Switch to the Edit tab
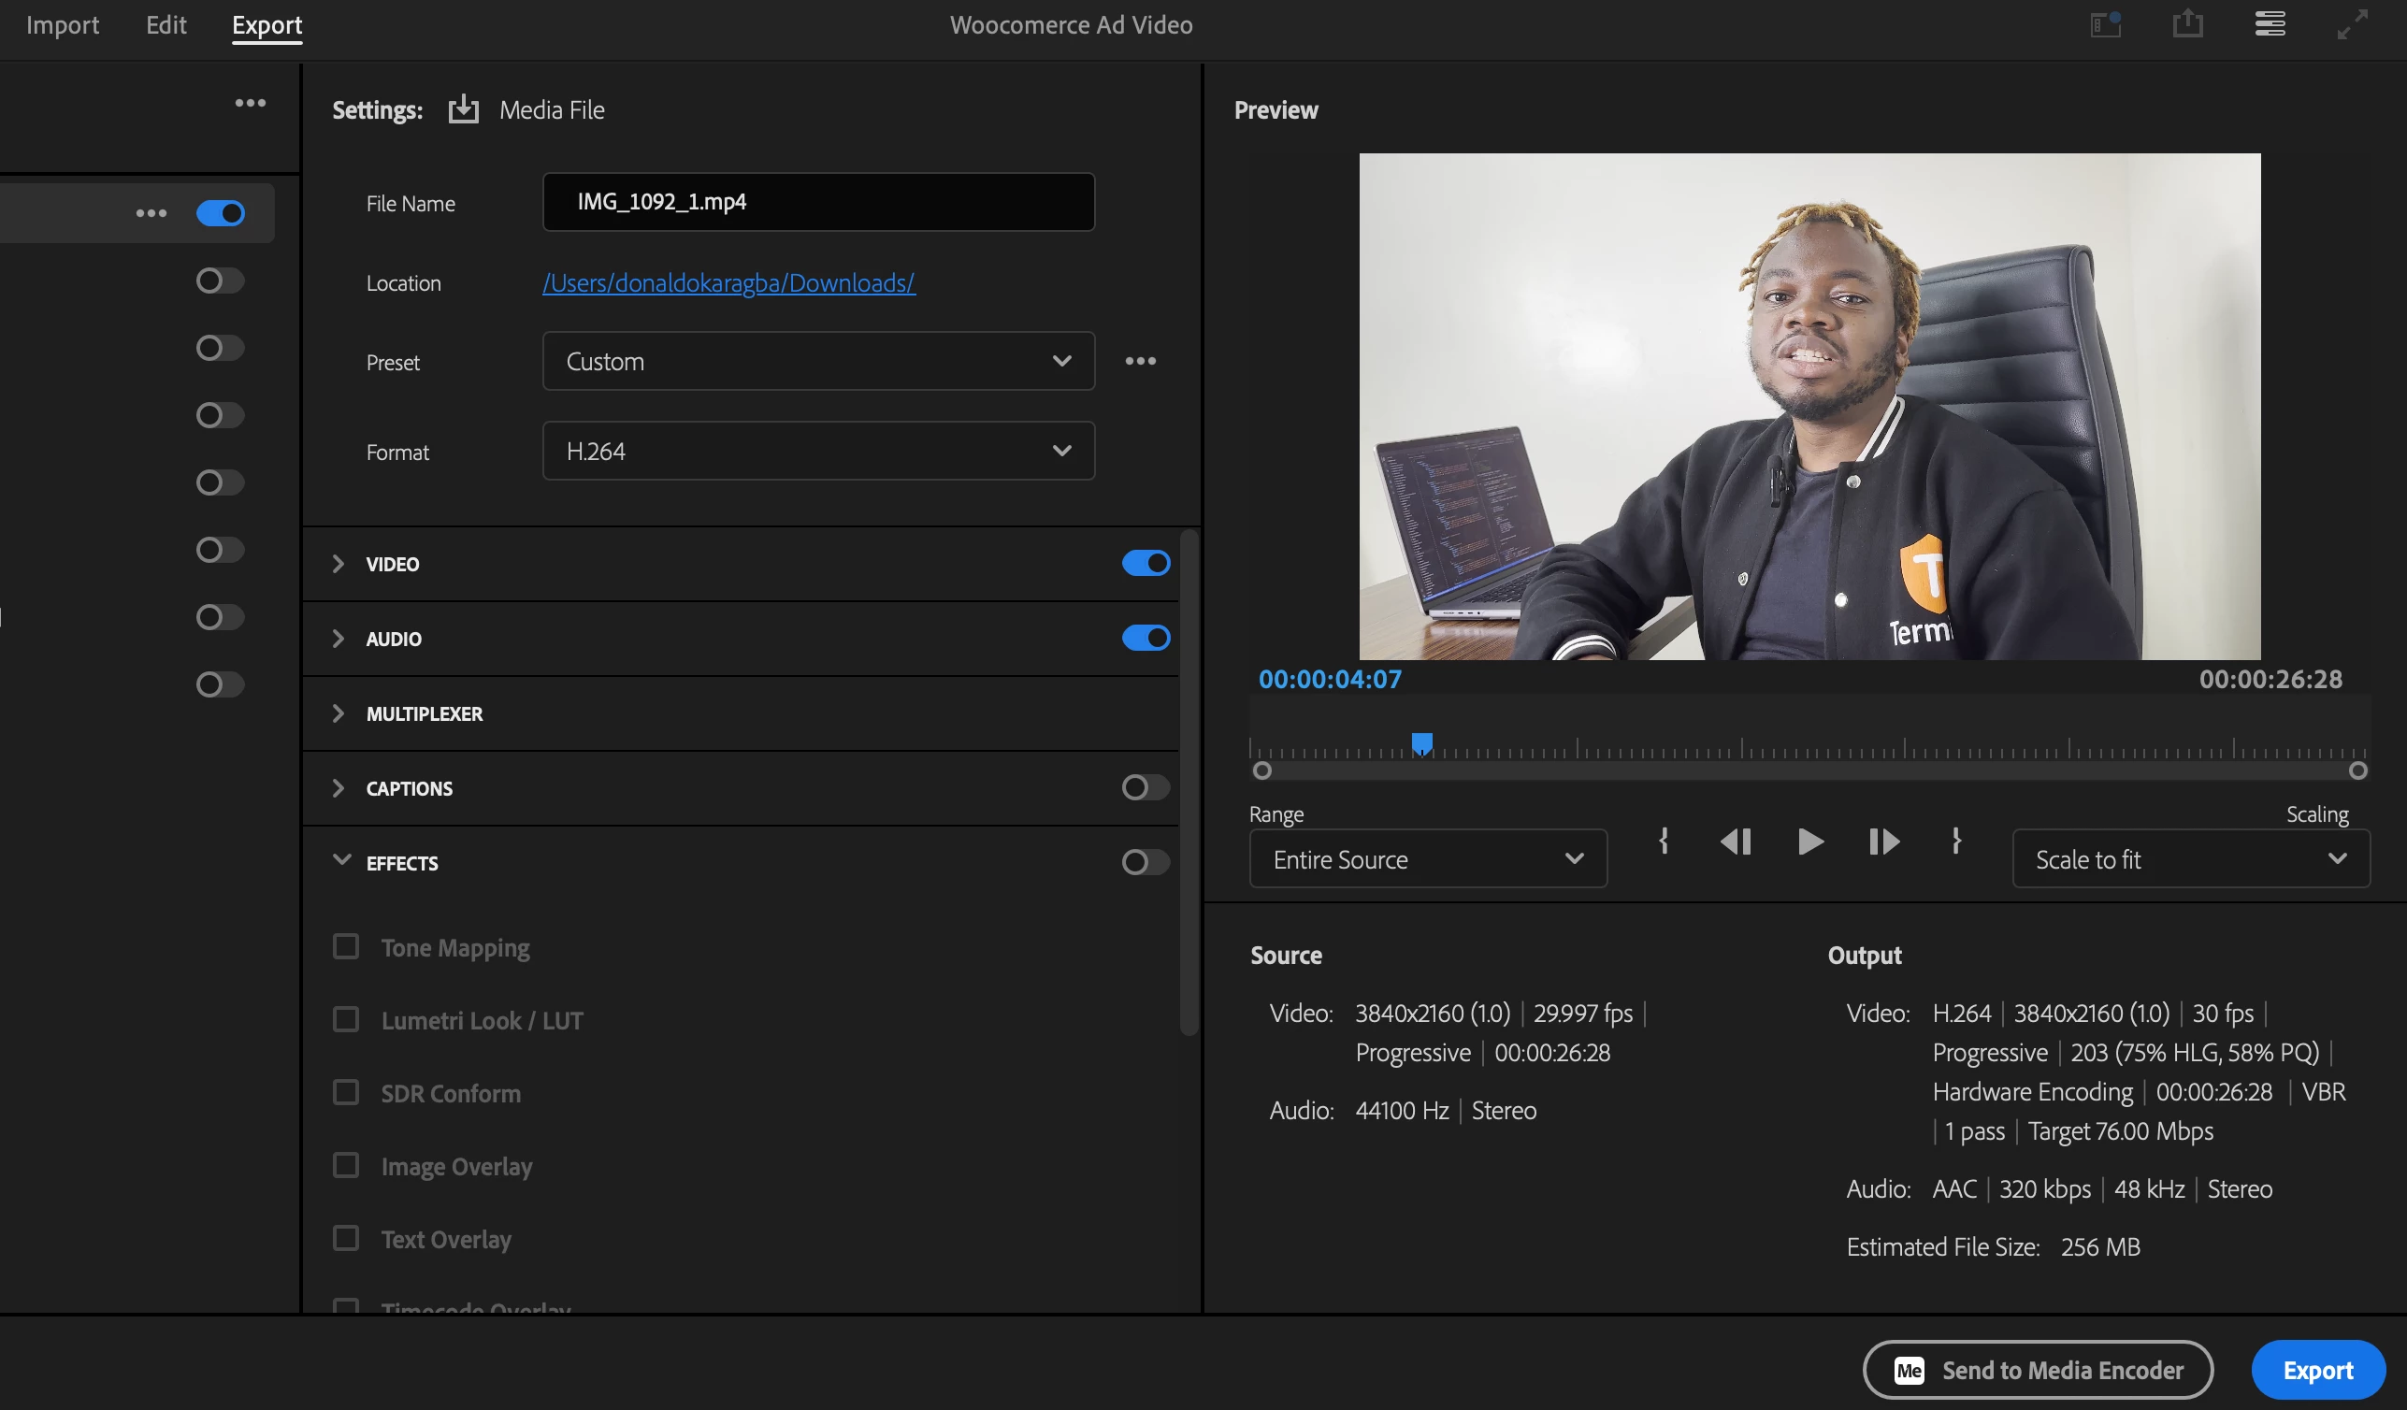2407x1410 pixels. click(x=166, y=25)
